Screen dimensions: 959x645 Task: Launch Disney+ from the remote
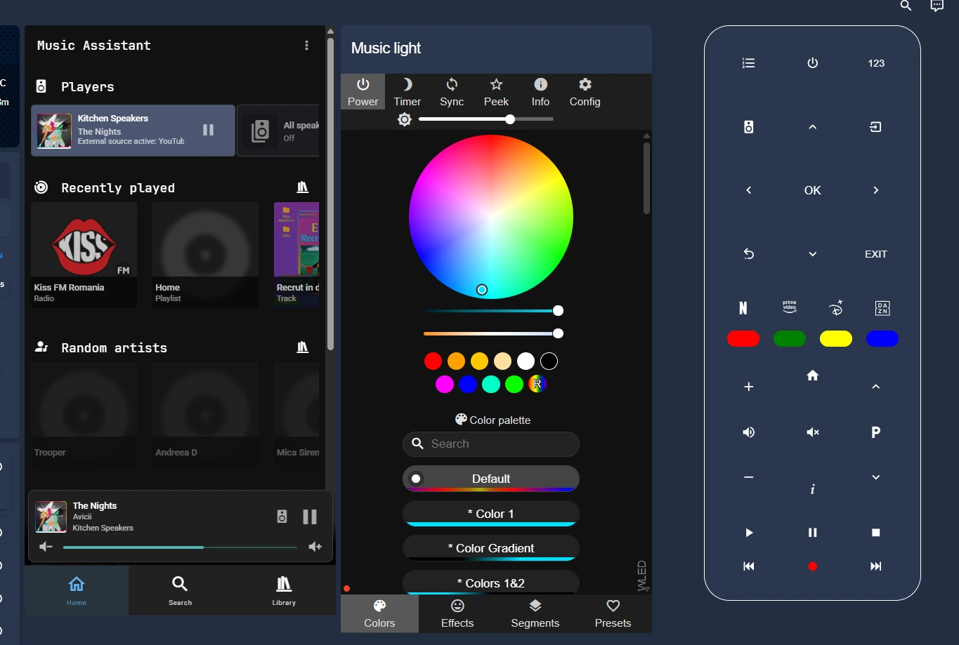[836, 308]
